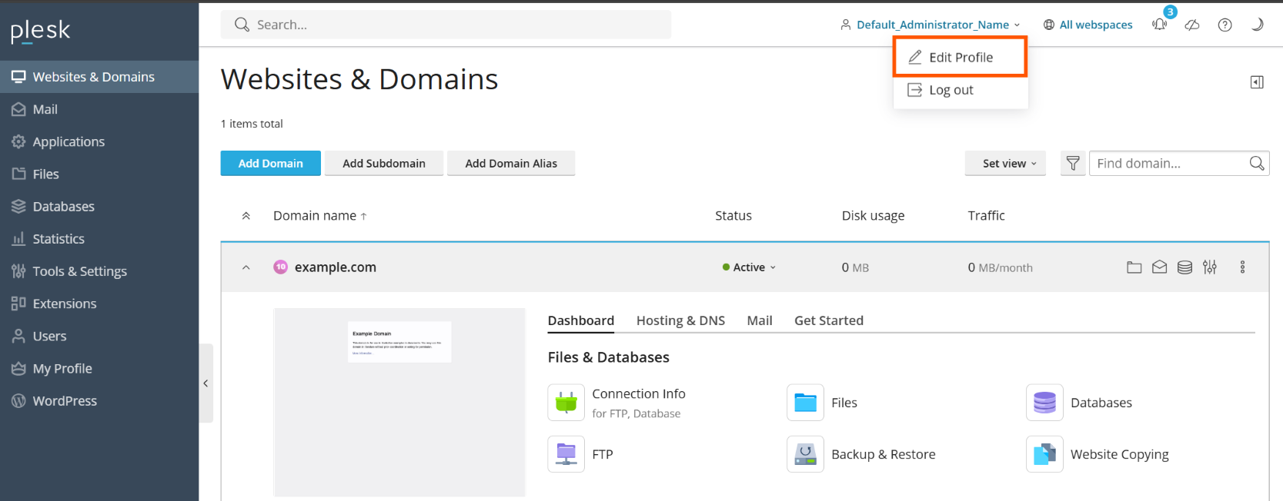The image size is (1283, 501).
Task: Toggle the right side panel
Action: (x=1256, y=82)
